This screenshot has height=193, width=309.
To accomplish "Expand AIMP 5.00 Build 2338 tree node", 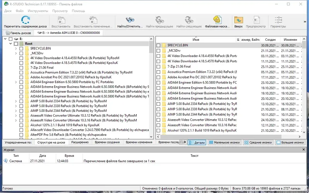I will pyautogui.click(x=16, y=106).
